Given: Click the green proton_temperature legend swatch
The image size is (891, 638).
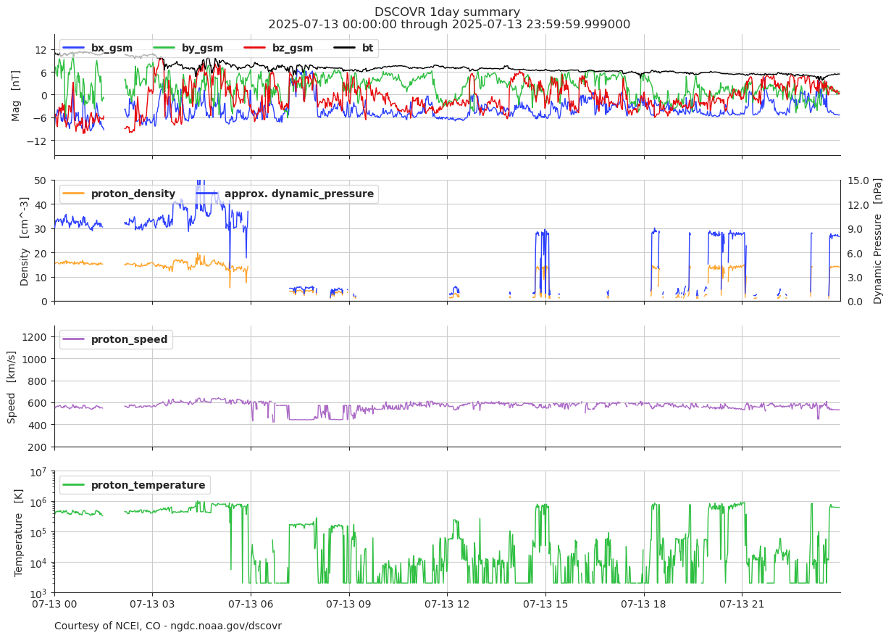Looking at the screenshot, I should (74, 486).
